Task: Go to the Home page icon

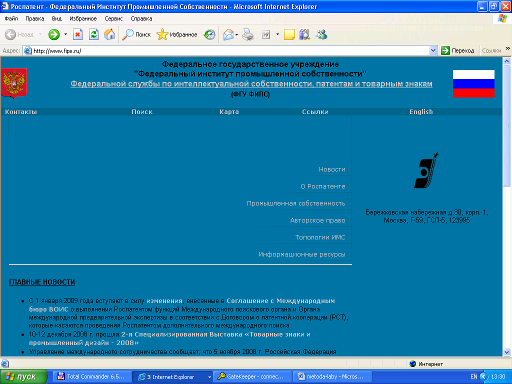Action: (x=109, y=34)
